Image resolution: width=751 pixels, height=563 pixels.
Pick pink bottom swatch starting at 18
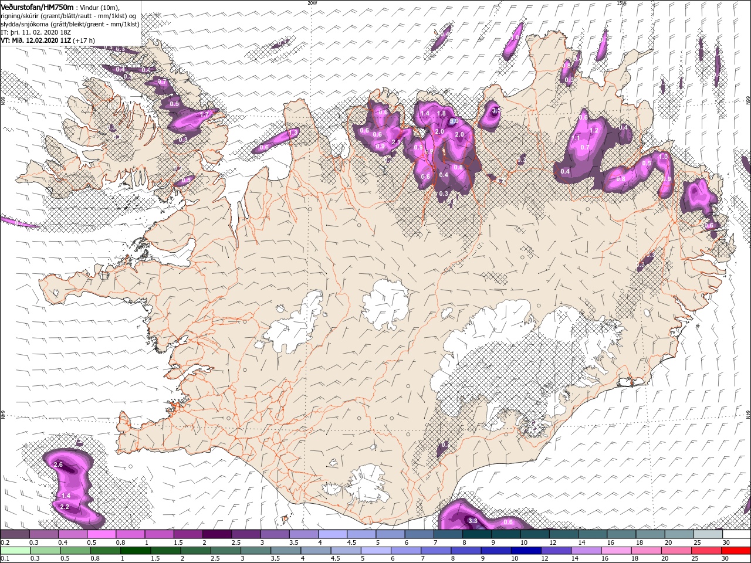pos(645,551)
